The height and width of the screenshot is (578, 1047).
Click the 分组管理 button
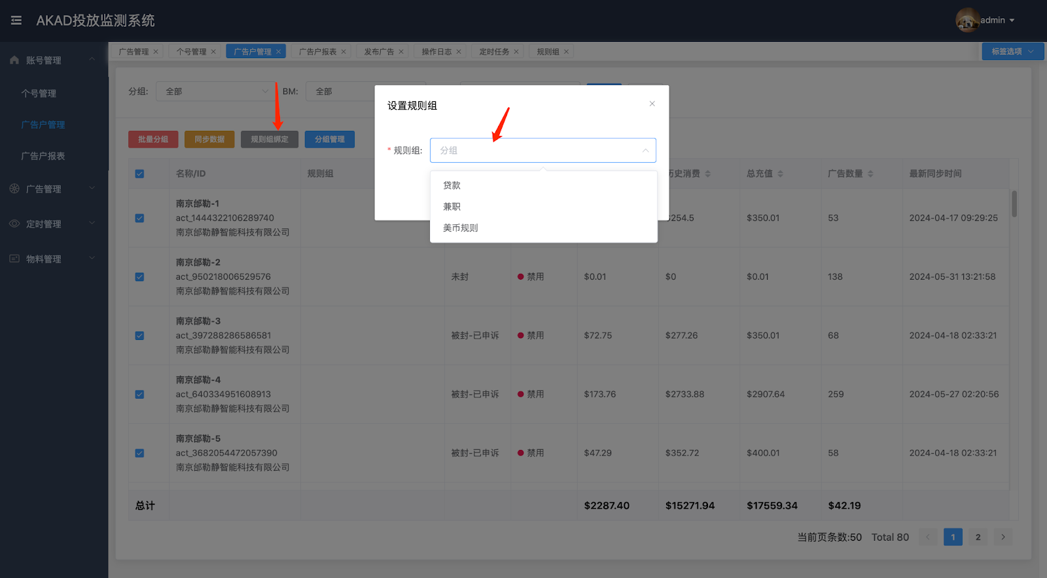pyautogui.click(x=330, y=139)
